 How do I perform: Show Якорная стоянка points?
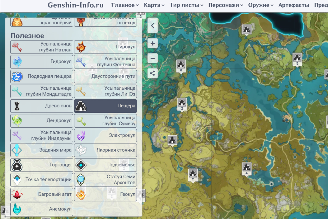(x=106, y=150)
